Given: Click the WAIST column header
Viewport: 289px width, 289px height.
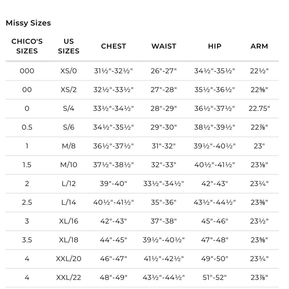Looking at the screenshot, I should 164,46.
